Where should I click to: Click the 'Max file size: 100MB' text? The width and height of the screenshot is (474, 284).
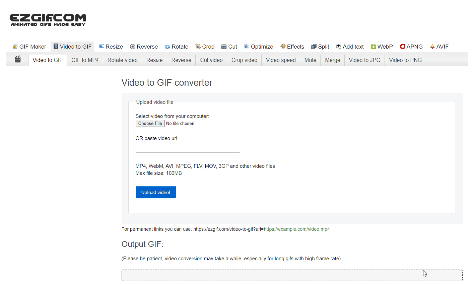[159, 173]
